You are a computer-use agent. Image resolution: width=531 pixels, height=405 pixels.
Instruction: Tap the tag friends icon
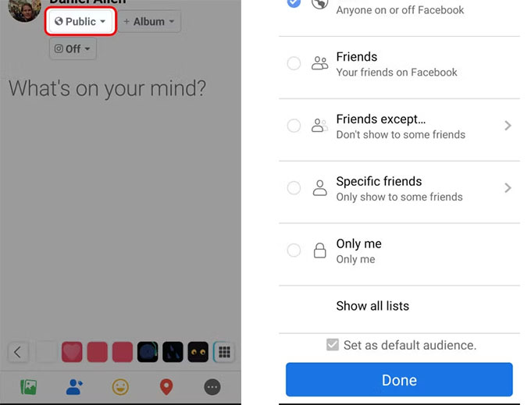74,387
